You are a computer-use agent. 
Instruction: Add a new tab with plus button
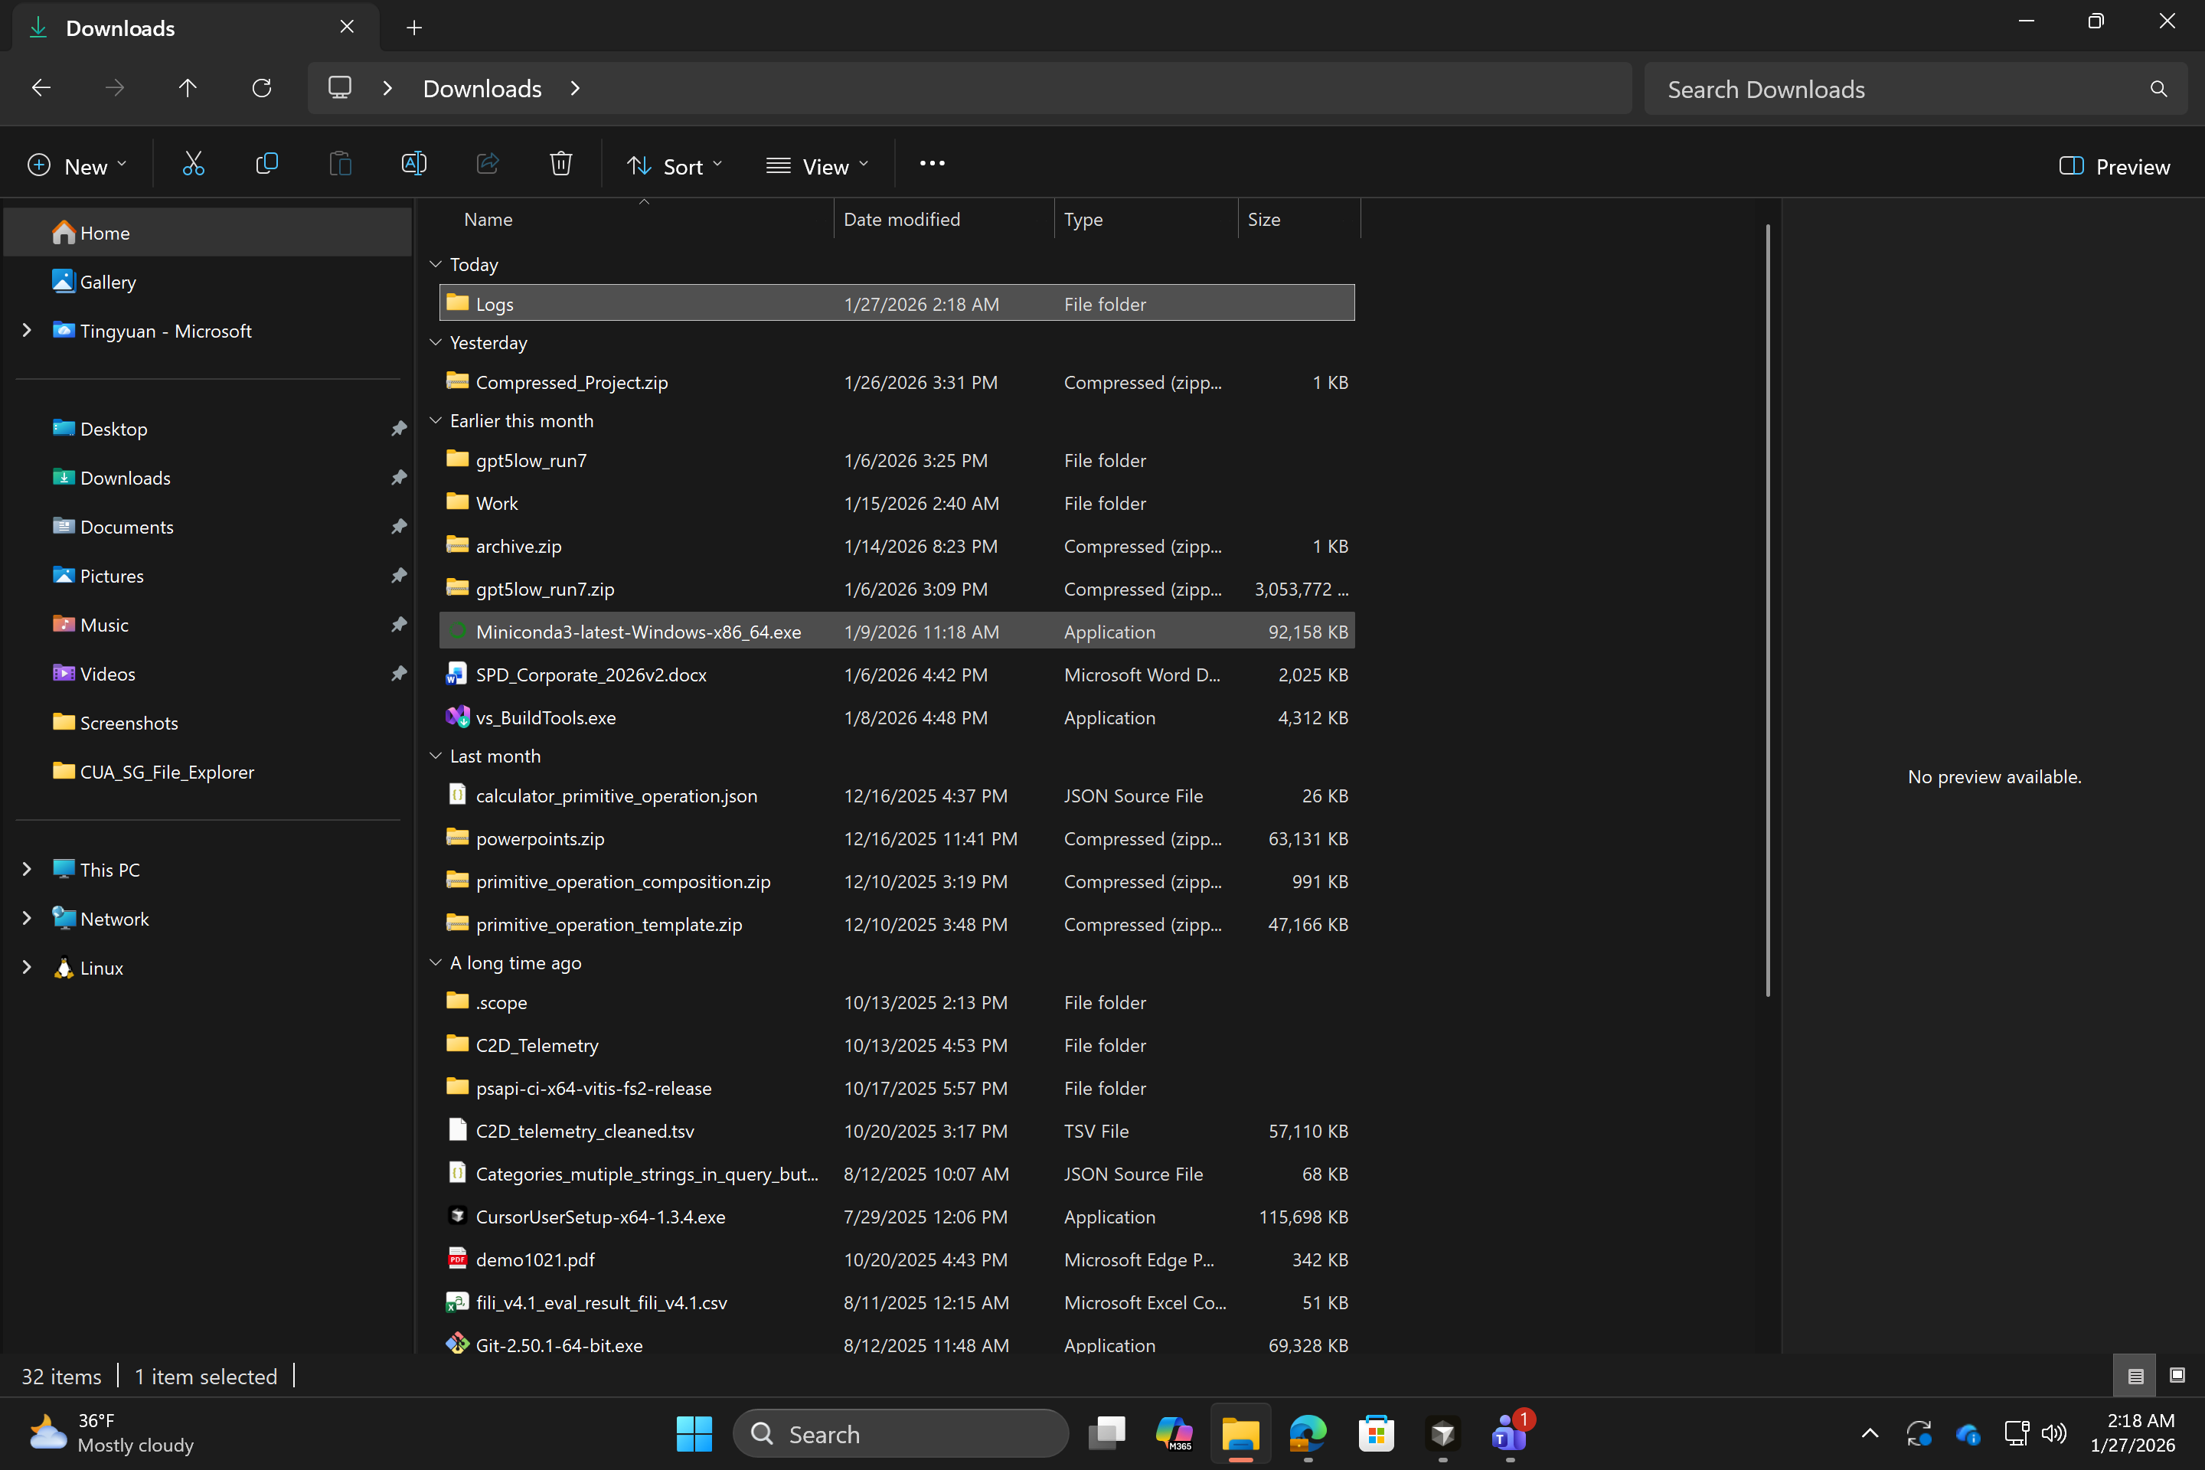point(413,28)
